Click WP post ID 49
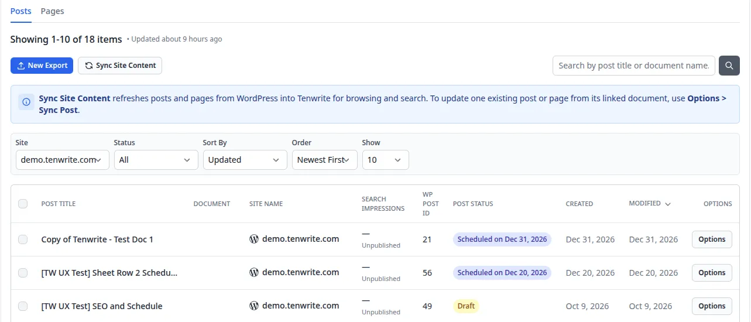This screenshot has width=751, height=322. 427,306
